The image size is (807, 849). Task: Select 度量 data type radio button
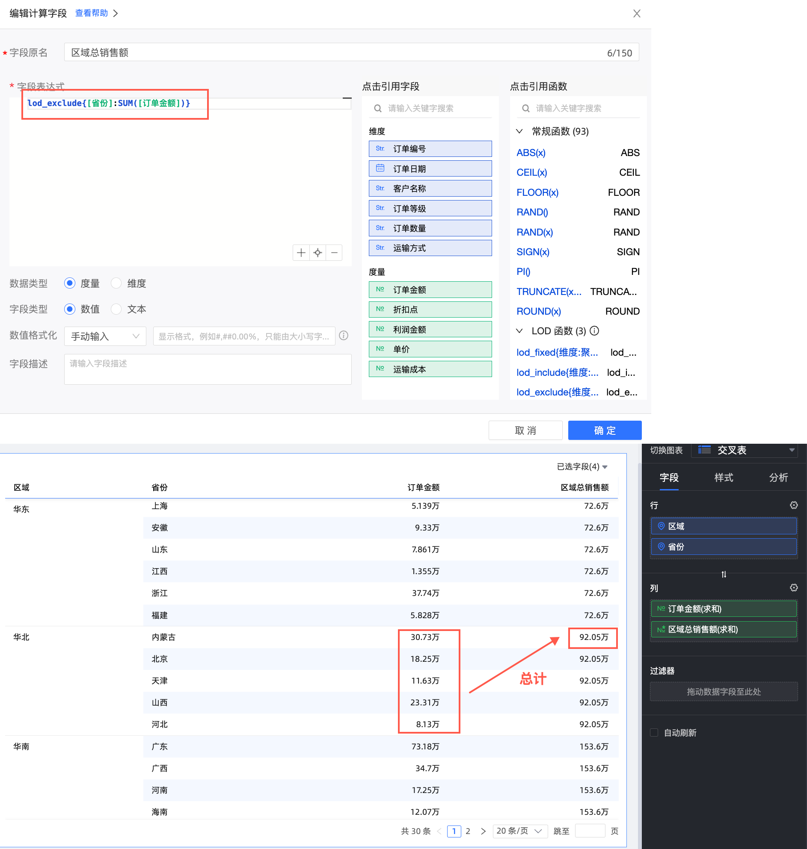70,283
